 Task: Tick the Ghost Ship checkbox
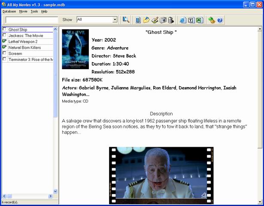(4, 29)
